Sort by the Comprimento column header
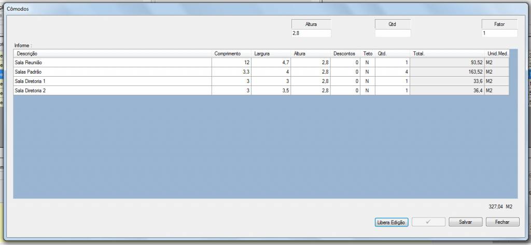 pyautogui.click(x=231, y=53)
